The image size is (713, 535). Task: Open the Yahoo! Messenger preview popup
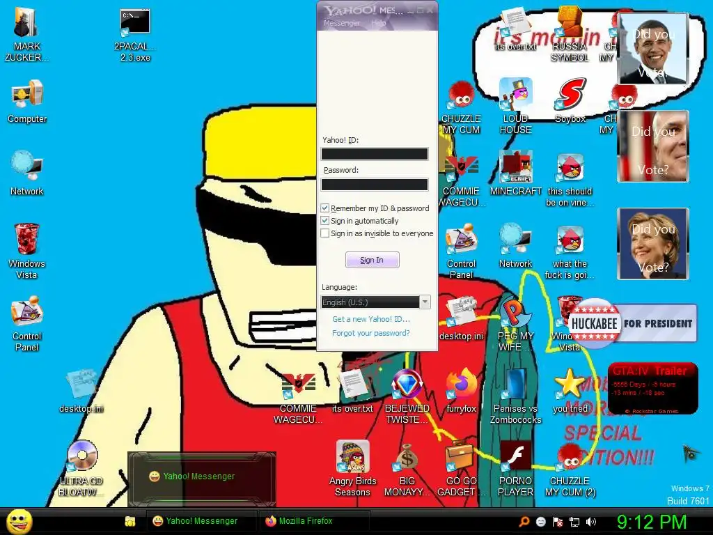[201, 479]
